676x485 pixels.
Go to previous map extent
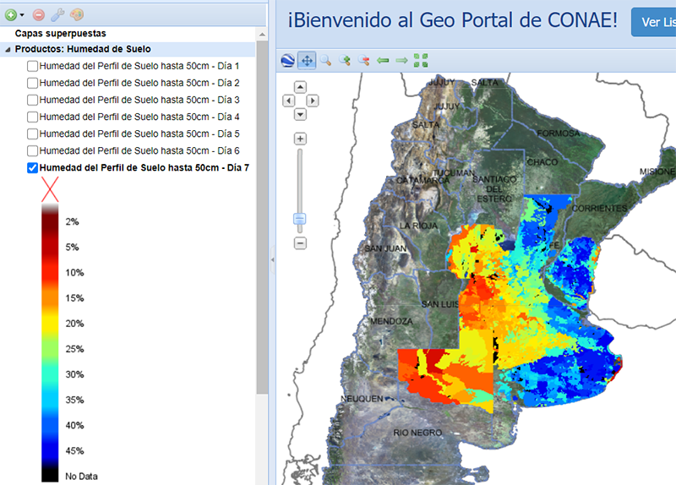(383, 60)
